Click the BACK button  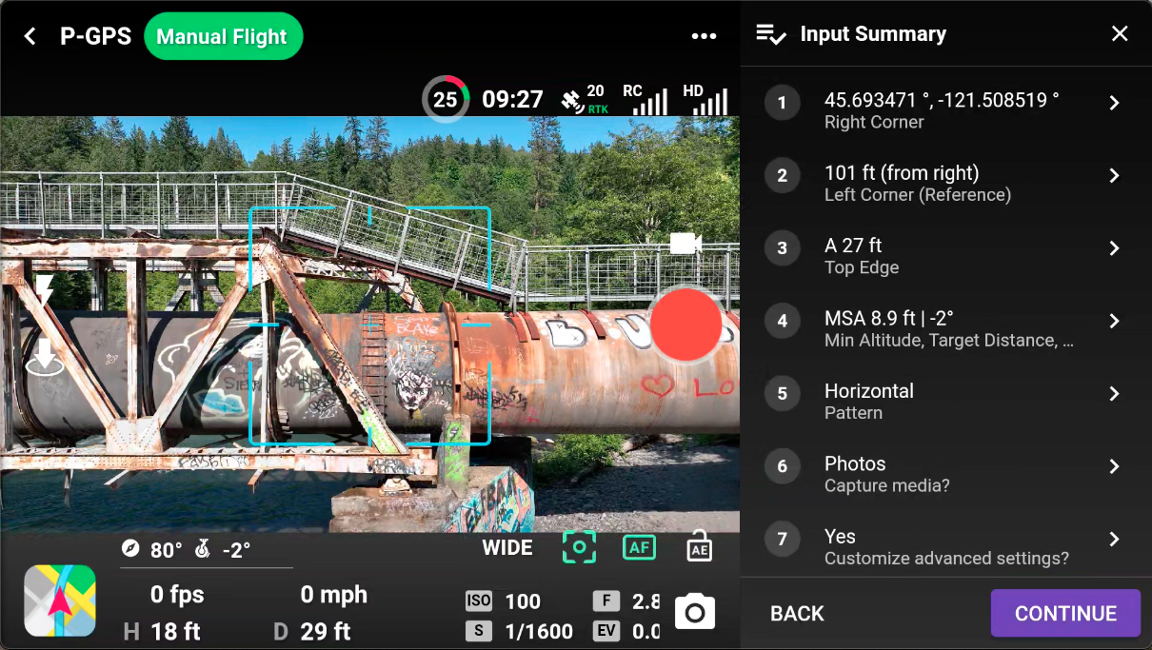pyautogui.click(x=797, y=613)
